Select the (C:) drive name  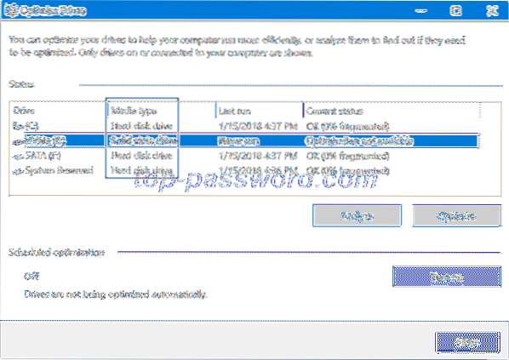coord(31,126)
